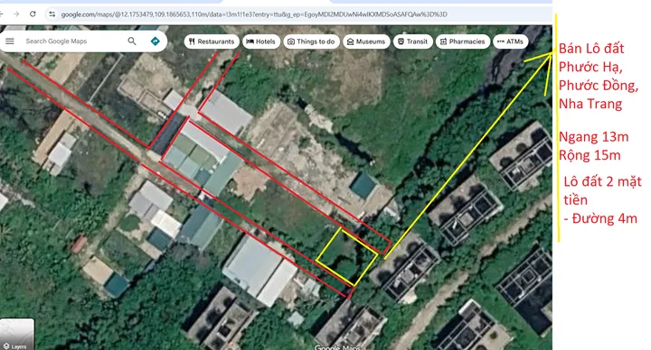Select the ATMs category chip

pyautogui.click(x=510, y=41)
